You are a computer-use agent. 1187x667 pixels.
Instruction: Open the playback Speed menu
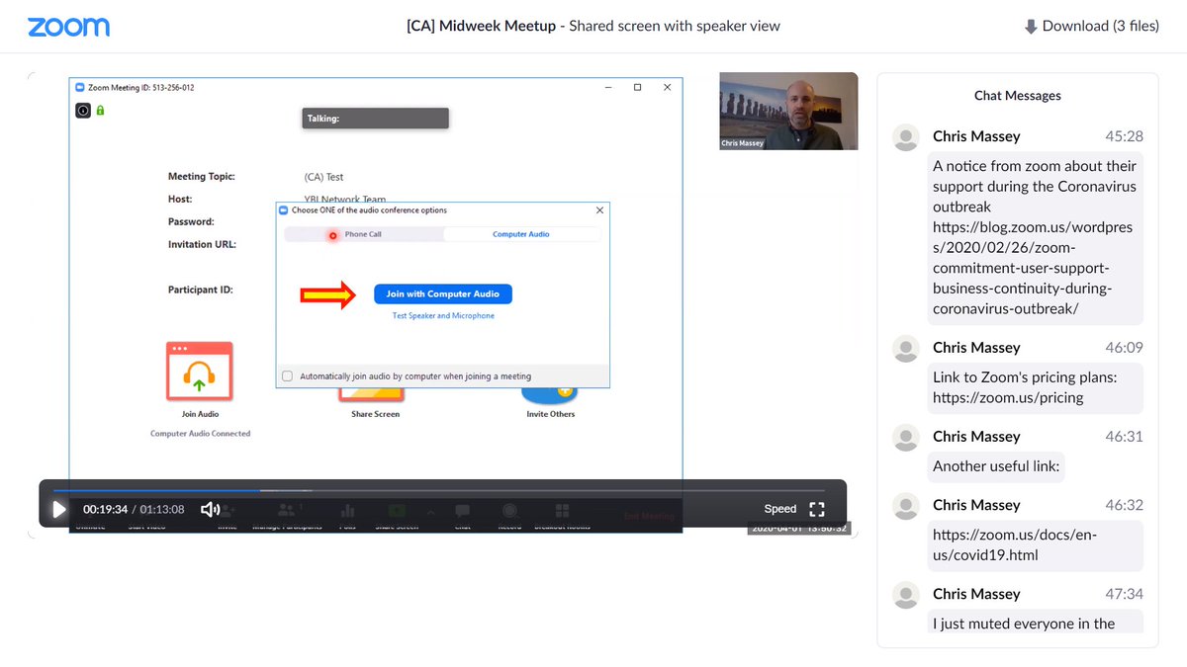coord(779,509)
